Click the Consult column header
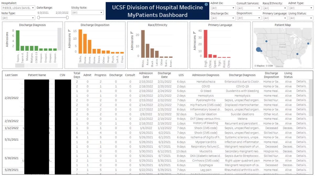 130,75
